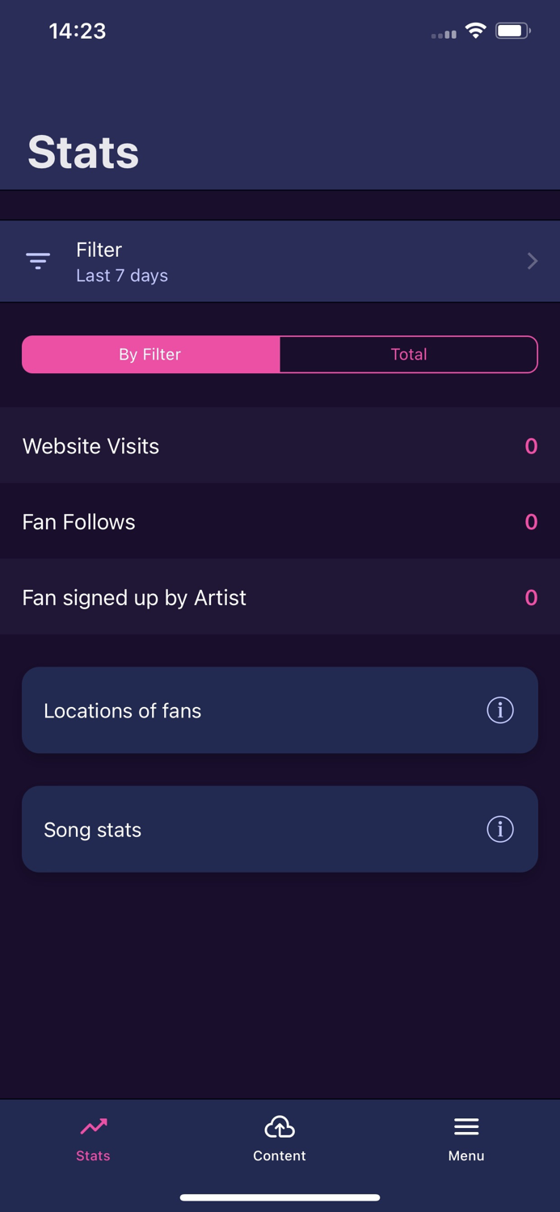The height and width of the screenshot is (1212, 560).
Task: Switch stats view to Total
Action: click(409, 354)
